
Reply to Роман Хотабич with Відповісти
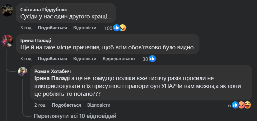click(99, 105)
